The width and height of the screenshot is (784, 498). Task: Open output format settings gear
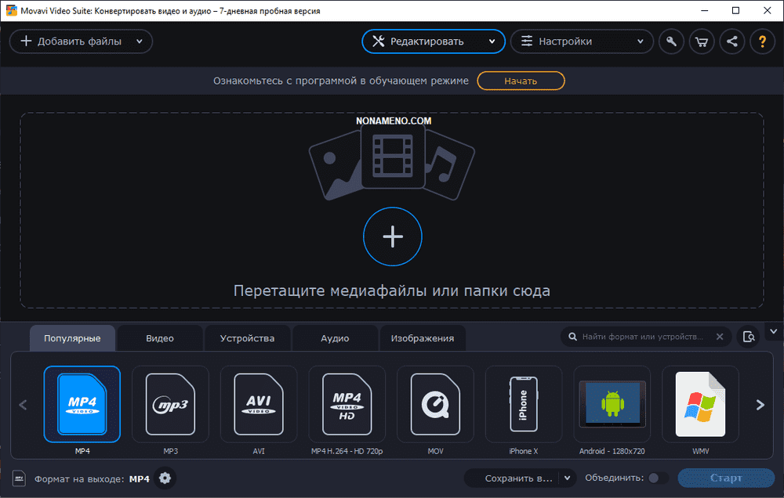click(165, 478)
